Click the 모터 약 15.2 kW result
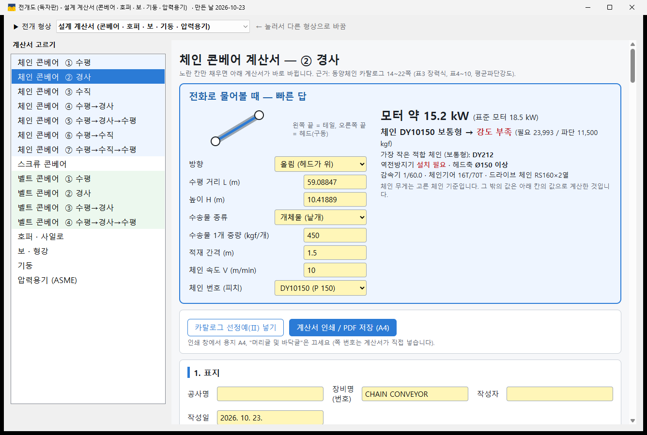 tap(425, 116)
